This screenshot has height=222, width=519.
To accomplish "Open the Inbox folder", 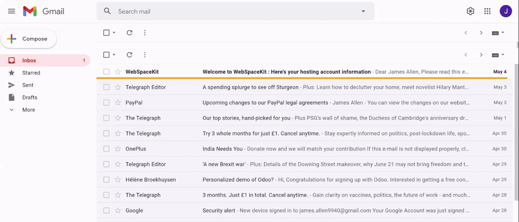I will (45, 60).
